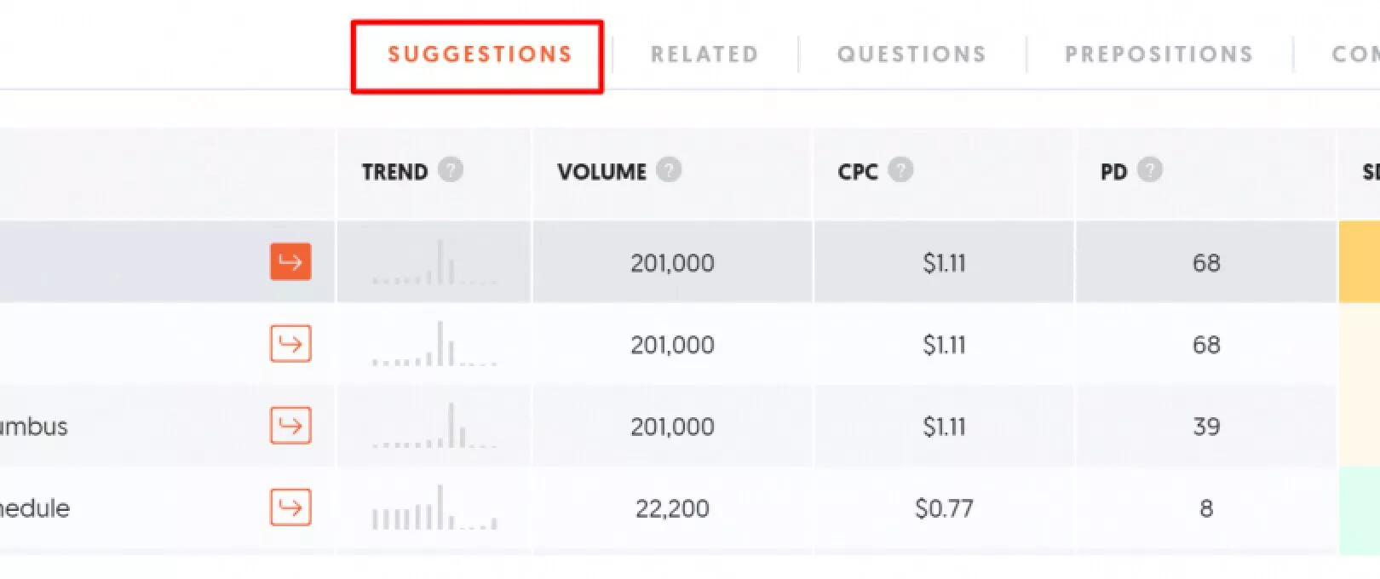Click the help icon beside Trend

pos(451,170)
